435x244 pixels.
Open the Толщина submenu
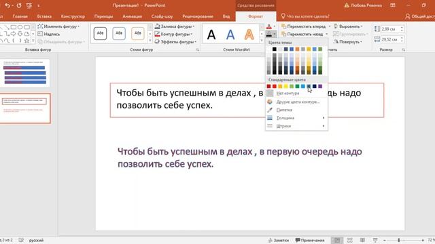pyautogui.click(x=296, y=118)
